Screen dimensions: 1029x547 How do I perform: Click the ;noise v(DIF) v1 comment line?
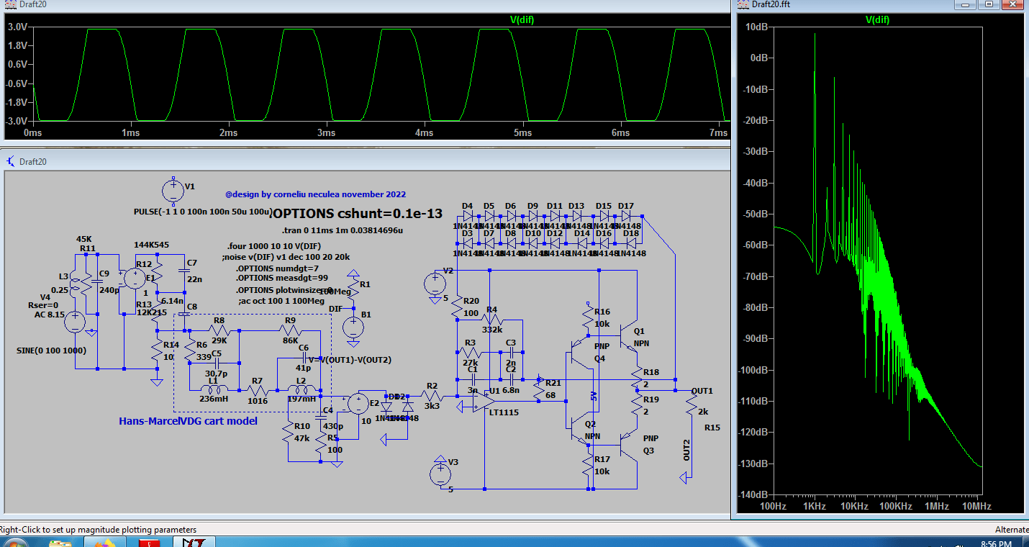point(286,256)
